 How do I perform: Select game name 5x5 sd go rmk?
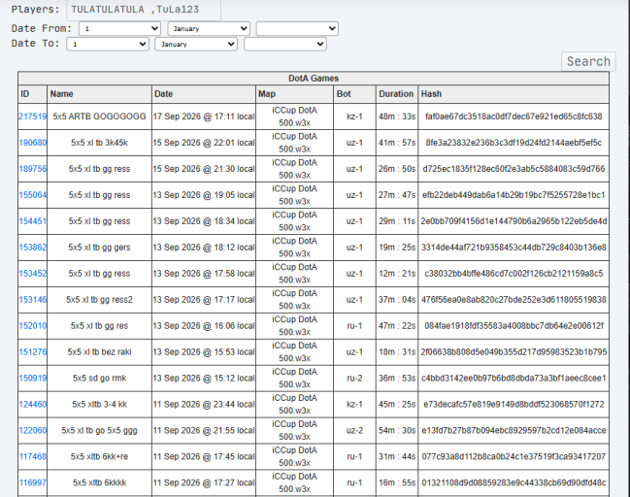coord(99,378)
